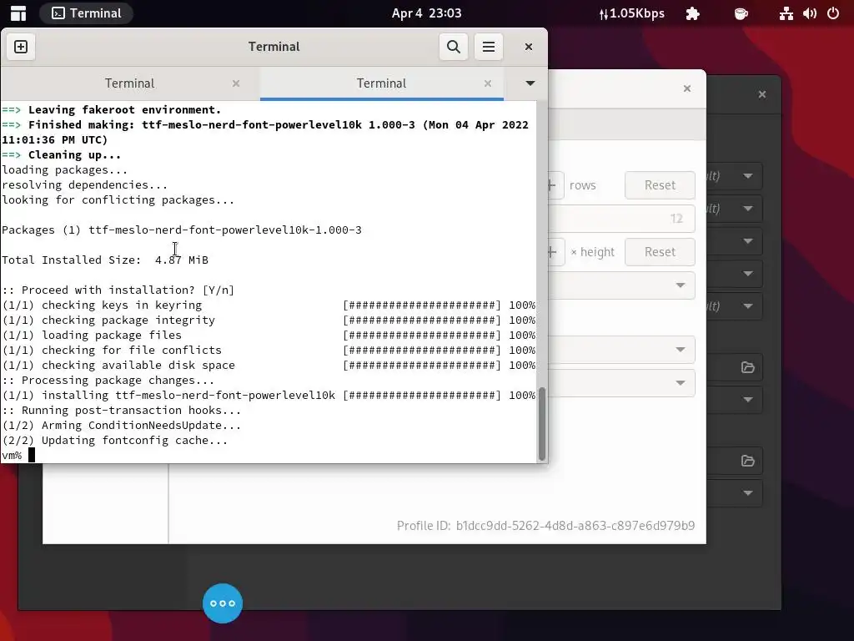This screenshot has height=641, width=854.
Task: Click the upper folder-open icon in dark window
Action: pyautogui.click(x=748, y=367)
